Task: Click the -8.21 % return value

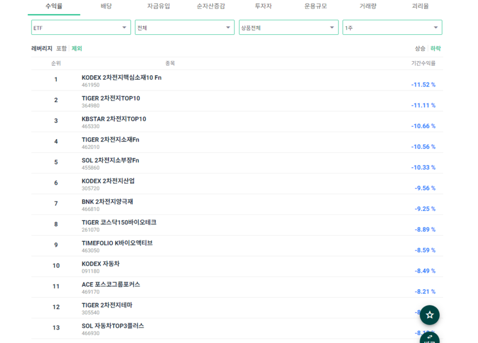Action: (x=425, y=291)
